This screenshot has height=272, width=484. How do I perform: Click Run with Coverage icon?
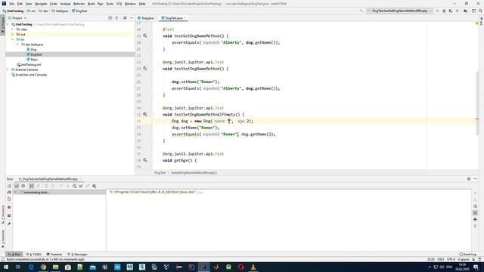pos(451,11)
